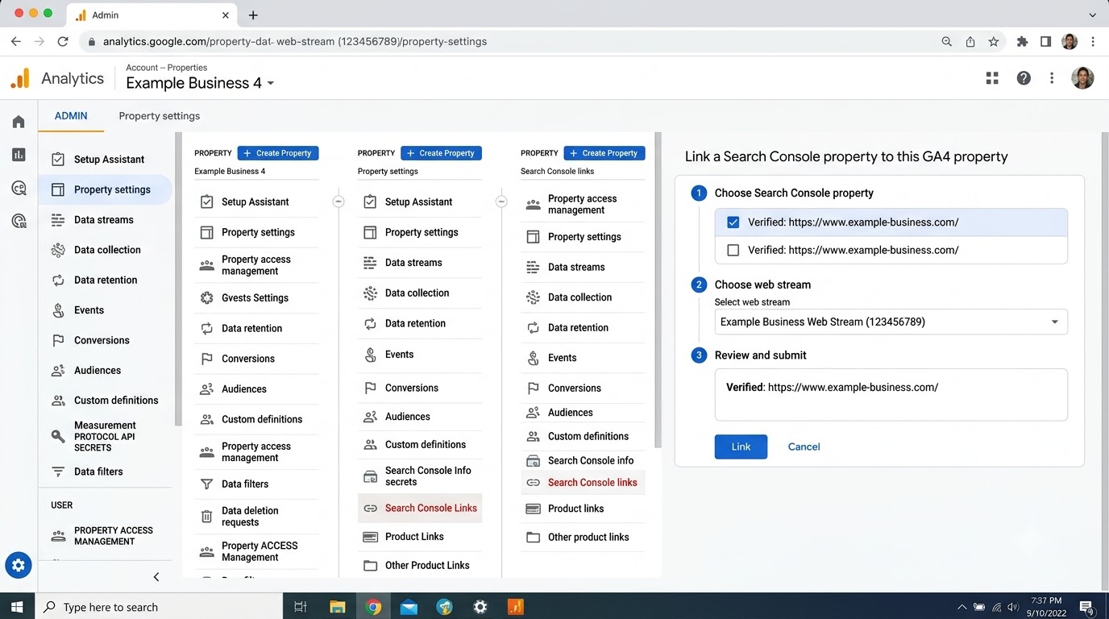Click Create Property above Example Business 4 column
Viewport: 1109px width, 619px height.
click(x=278, y=153)
